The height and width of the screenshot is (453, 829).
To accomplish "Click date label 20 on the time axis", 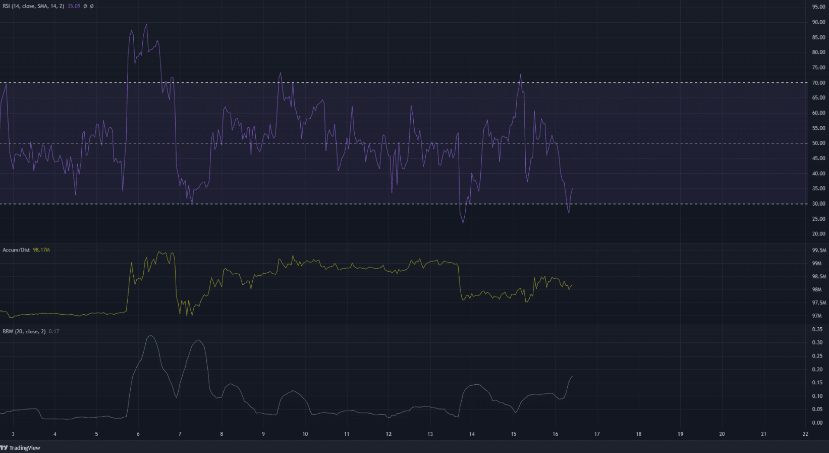I will [722, 434].
